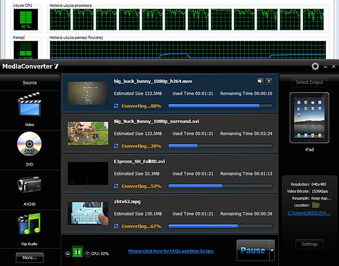Open the AVCHD camcorder source
Screen dimensions: 339x266
pos(29,184)
